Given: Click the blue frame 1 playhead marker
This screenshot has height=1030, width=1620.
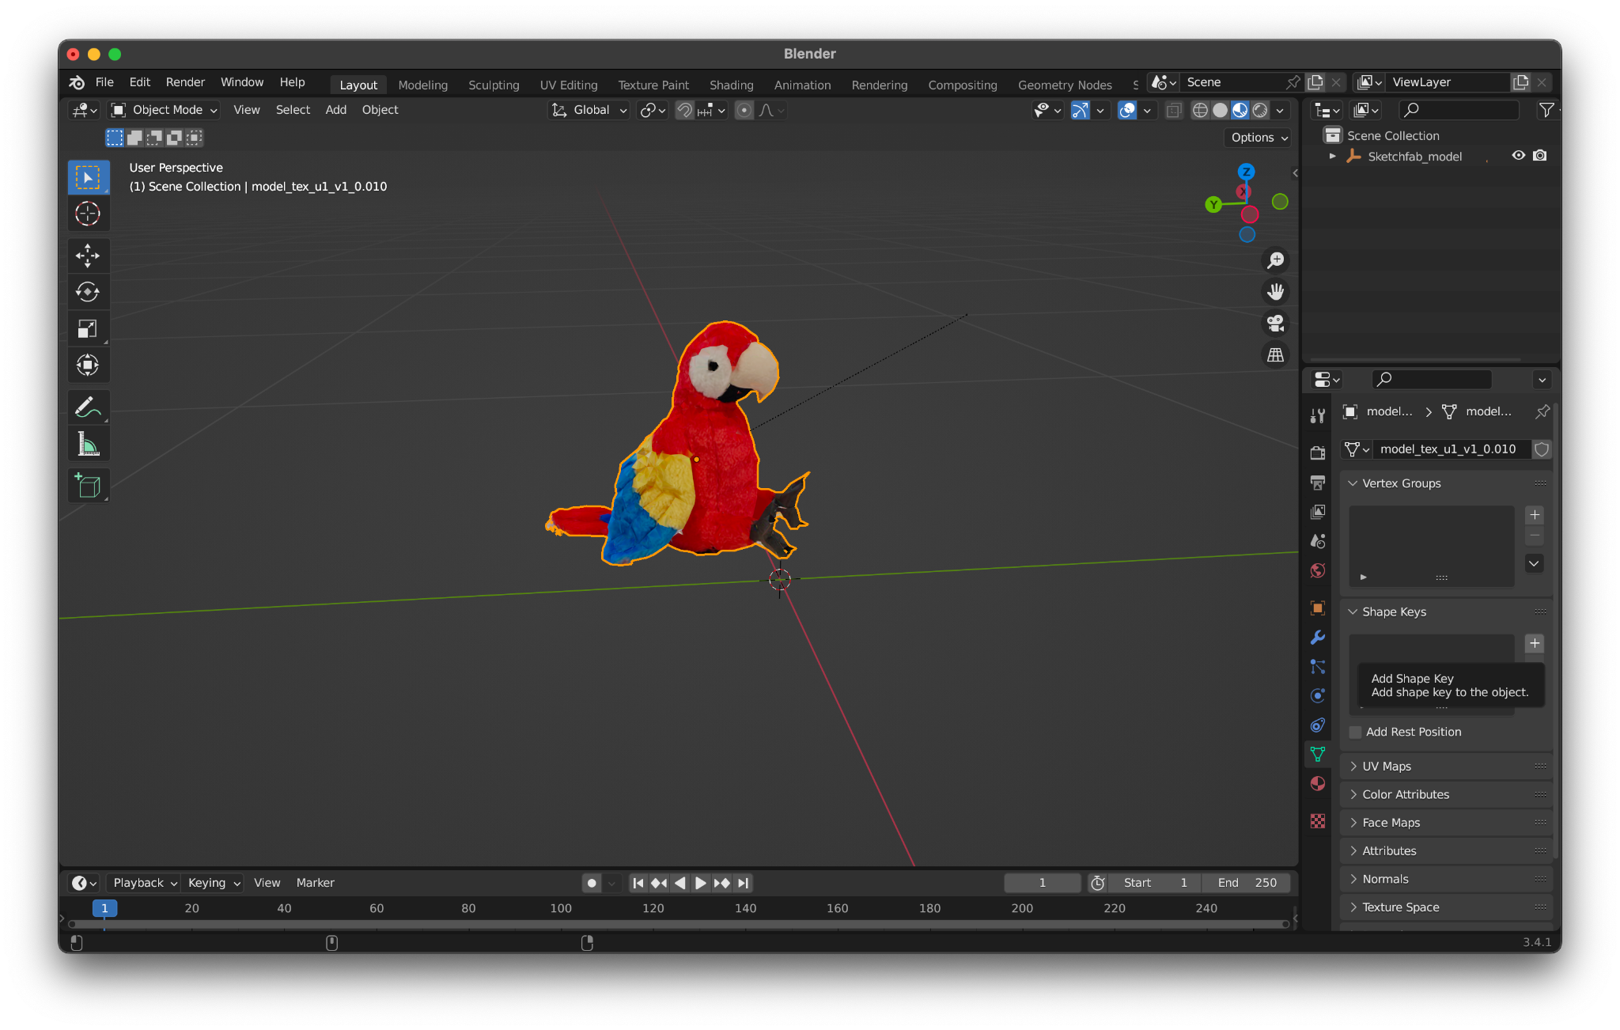Looking at the screenshot, I should tap(104, 908).
